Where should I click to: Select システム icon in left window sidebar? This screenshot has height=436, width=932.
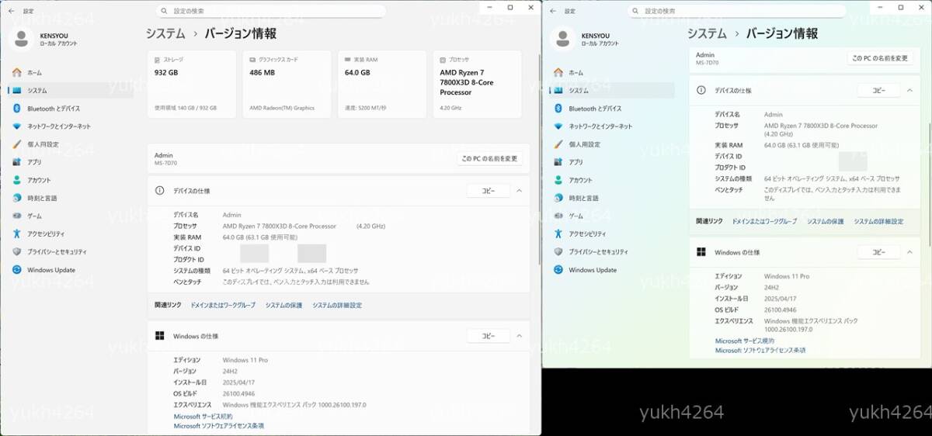point(16,90)
